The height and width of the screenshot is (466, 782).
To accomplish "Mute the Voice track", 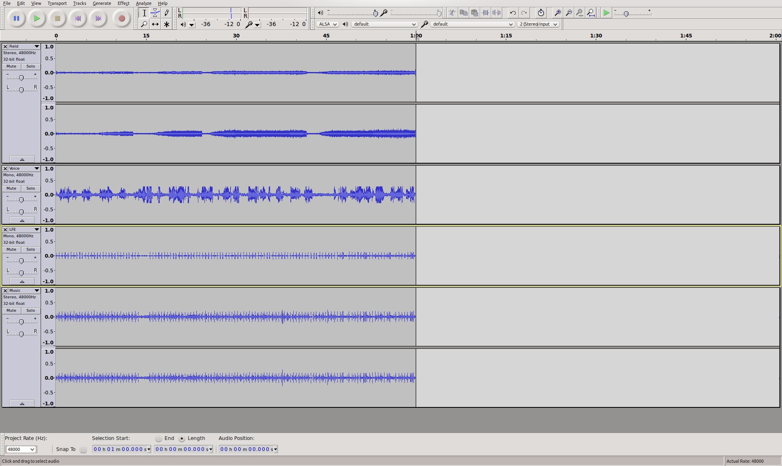I will tap(11, 188).
